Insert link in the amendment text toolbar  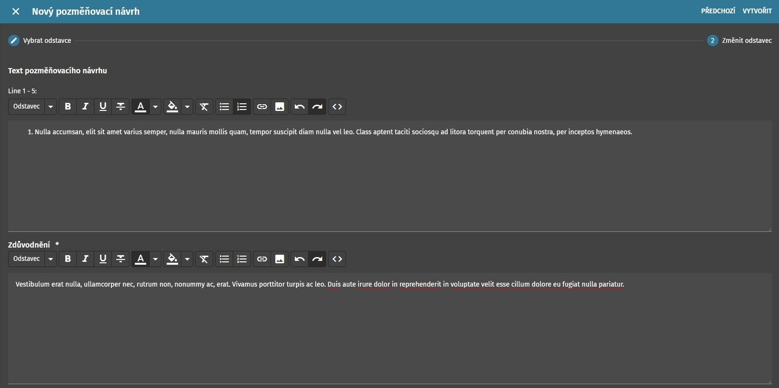pyautogui.click(x=262, y=107)
